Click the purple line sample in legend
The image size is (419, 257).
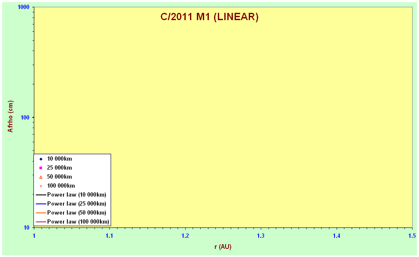41,222
